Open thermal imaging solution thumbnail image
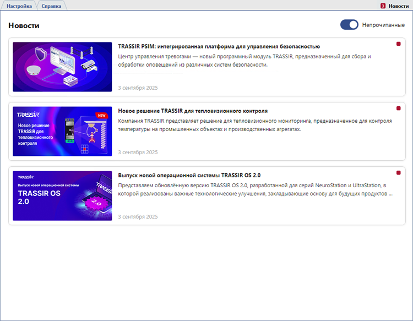Screen dimensions: 413x321 click(x=62, y=132)
